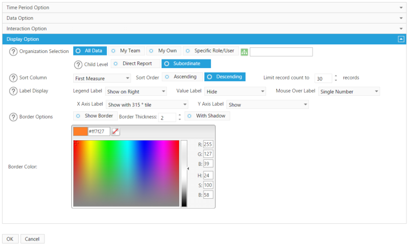Increase the record count with up arrow
This screenshot has height=247, width=409.
pyautogui.click(x=336, y=76)
